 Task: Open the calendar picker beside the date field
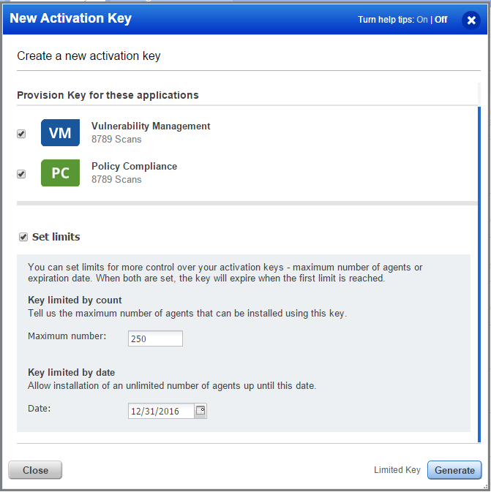coord(200,410)
